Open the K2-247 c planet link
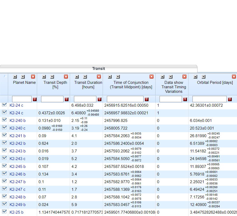Viewport: 237px width, 216px height. click(18, 189)
